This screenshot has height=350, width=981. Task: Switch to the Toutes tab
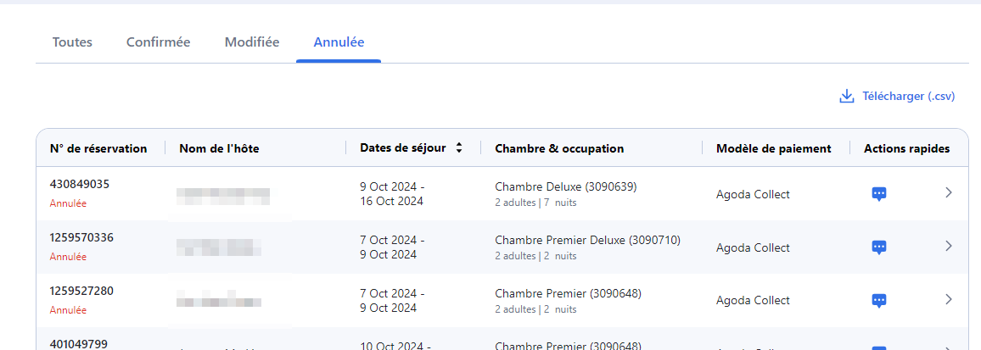pos(73,42)
